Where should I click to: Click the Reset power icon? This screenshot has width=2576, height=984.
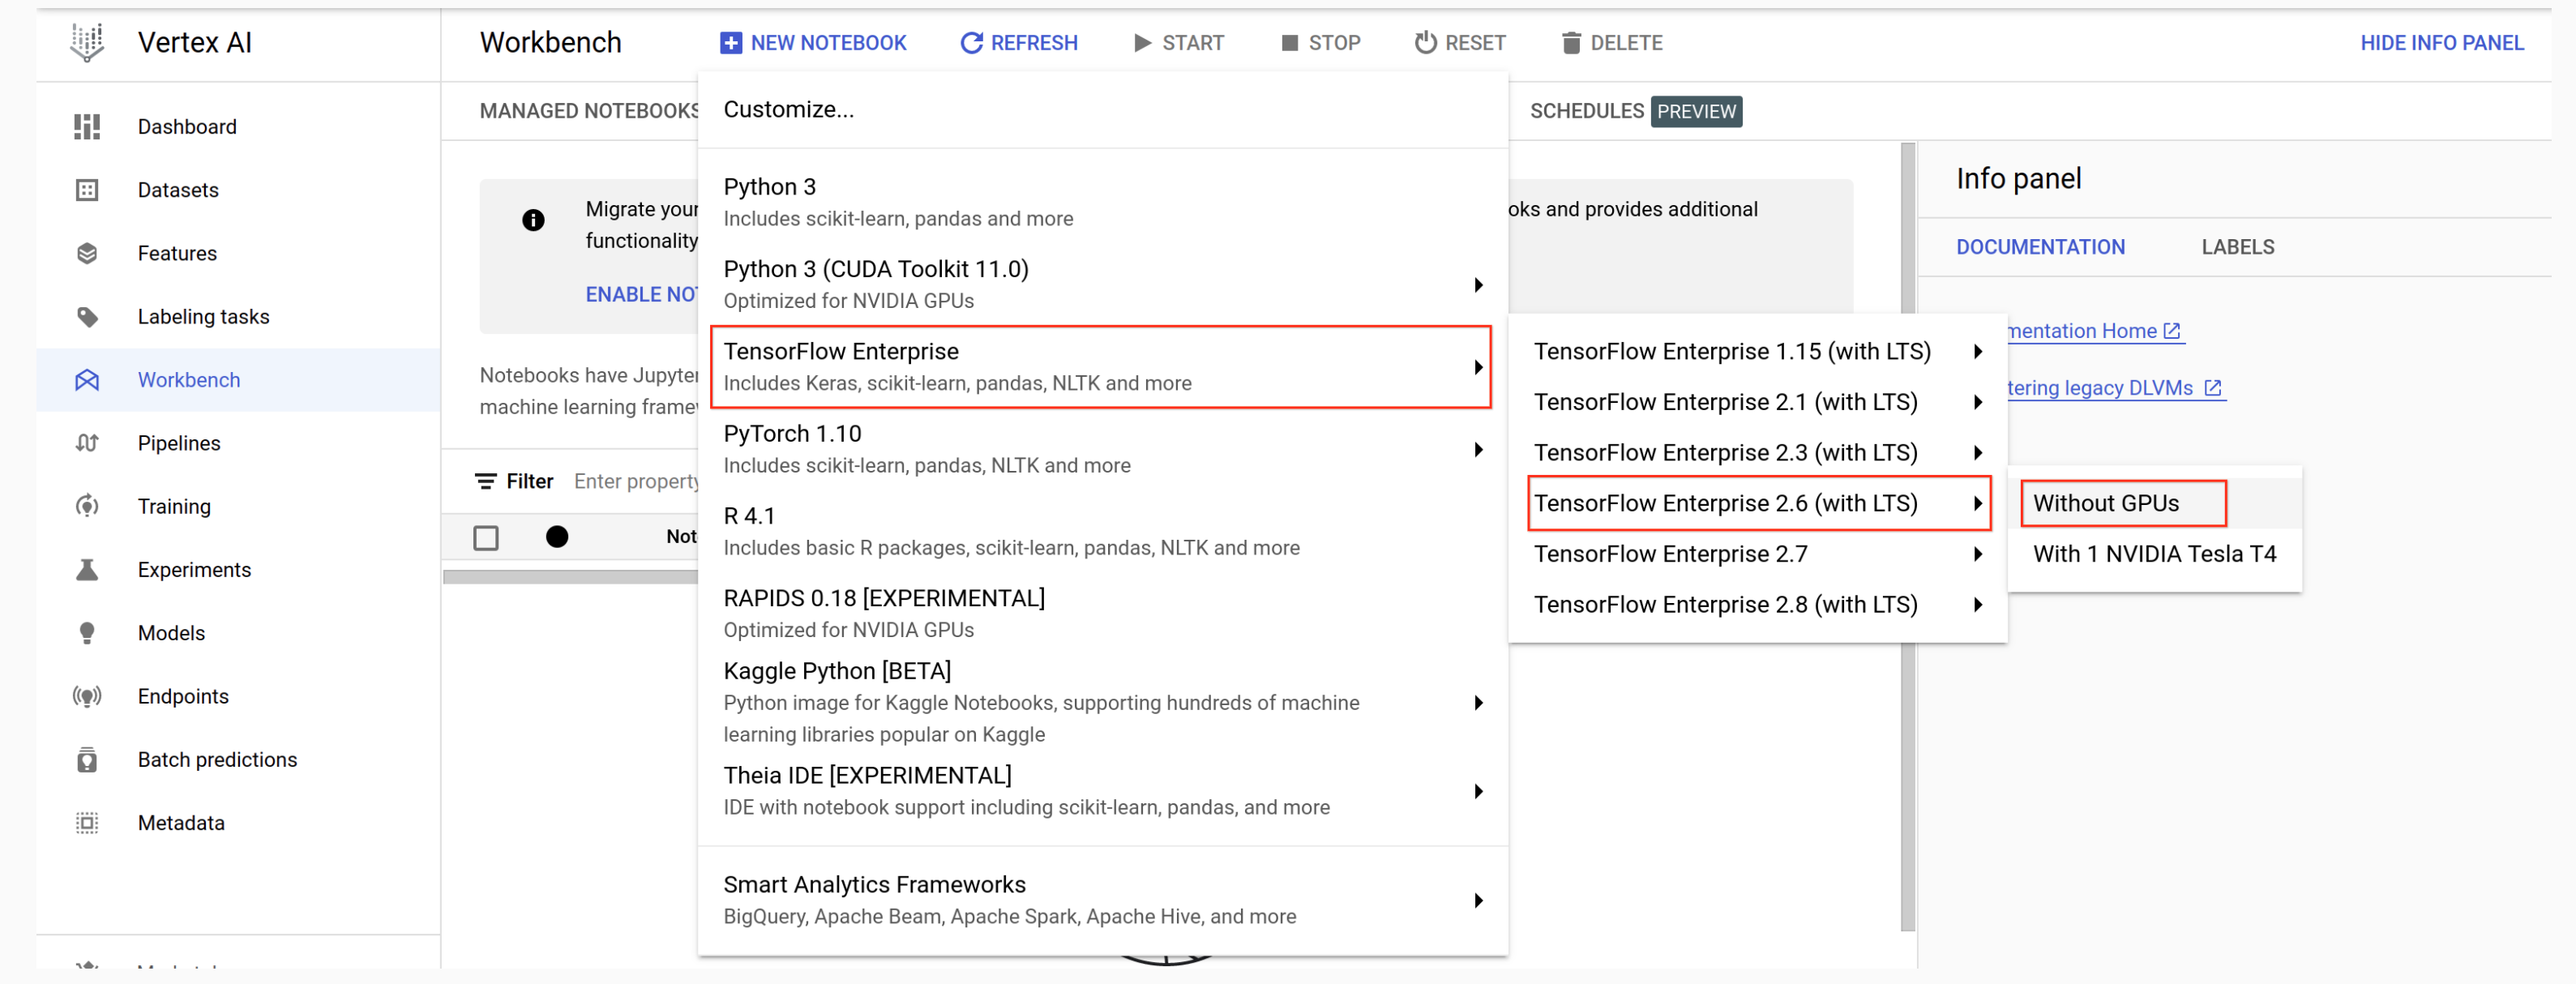[1426, 43]
